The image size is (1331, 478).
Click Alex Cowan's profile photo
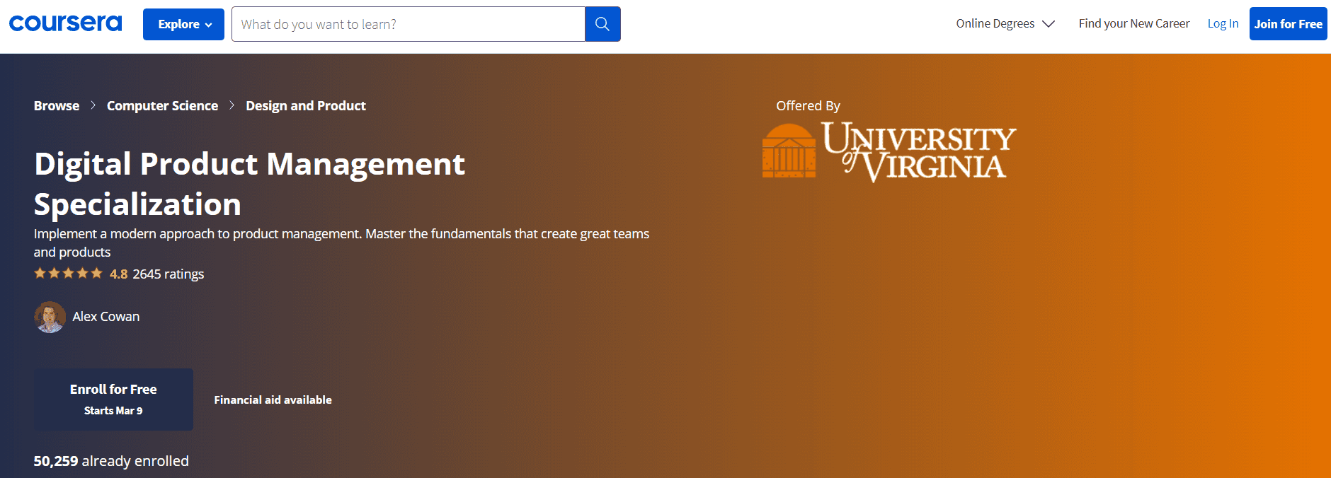pos(50,317)
